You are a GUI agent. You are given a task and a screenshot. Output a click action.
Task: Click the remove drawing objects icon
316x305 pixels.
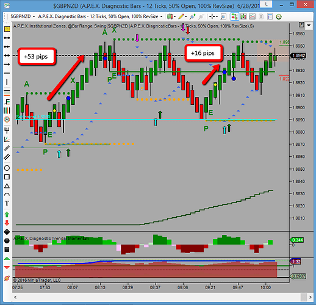(7, 278)
